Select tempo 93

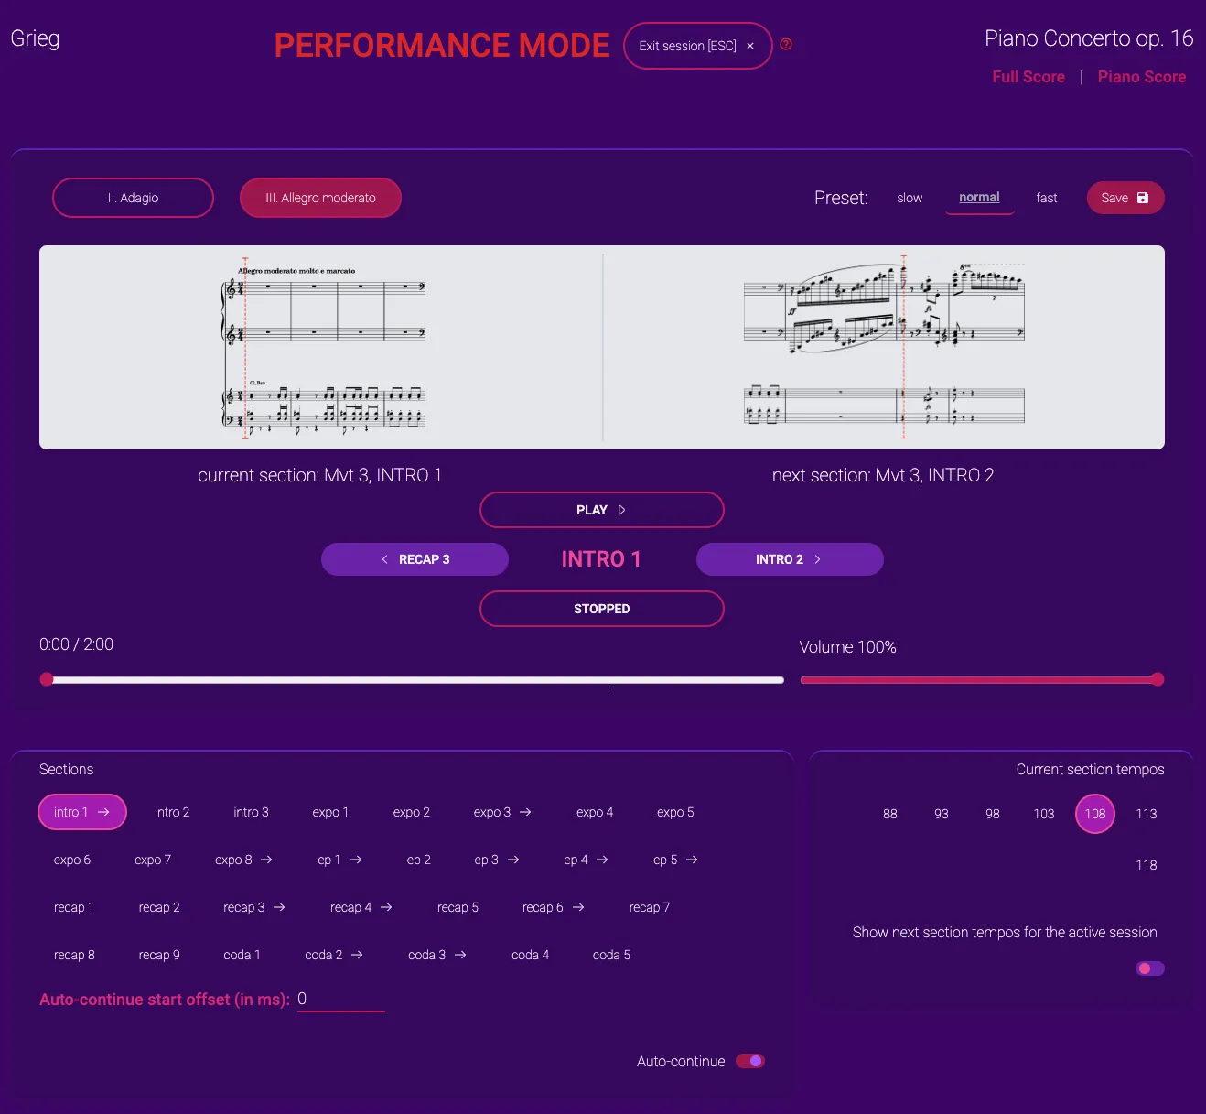point(942,814)
